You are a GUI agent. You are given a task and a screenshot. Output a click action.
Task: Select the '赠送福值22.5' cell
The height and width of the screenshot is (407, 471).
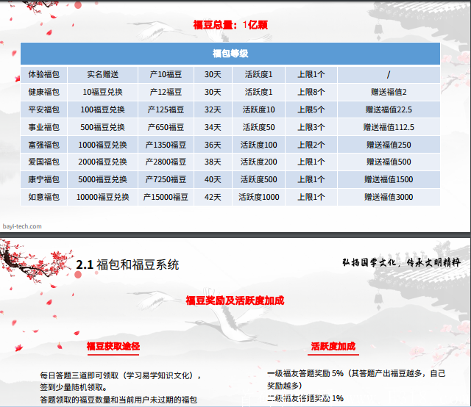pos(389,109)
